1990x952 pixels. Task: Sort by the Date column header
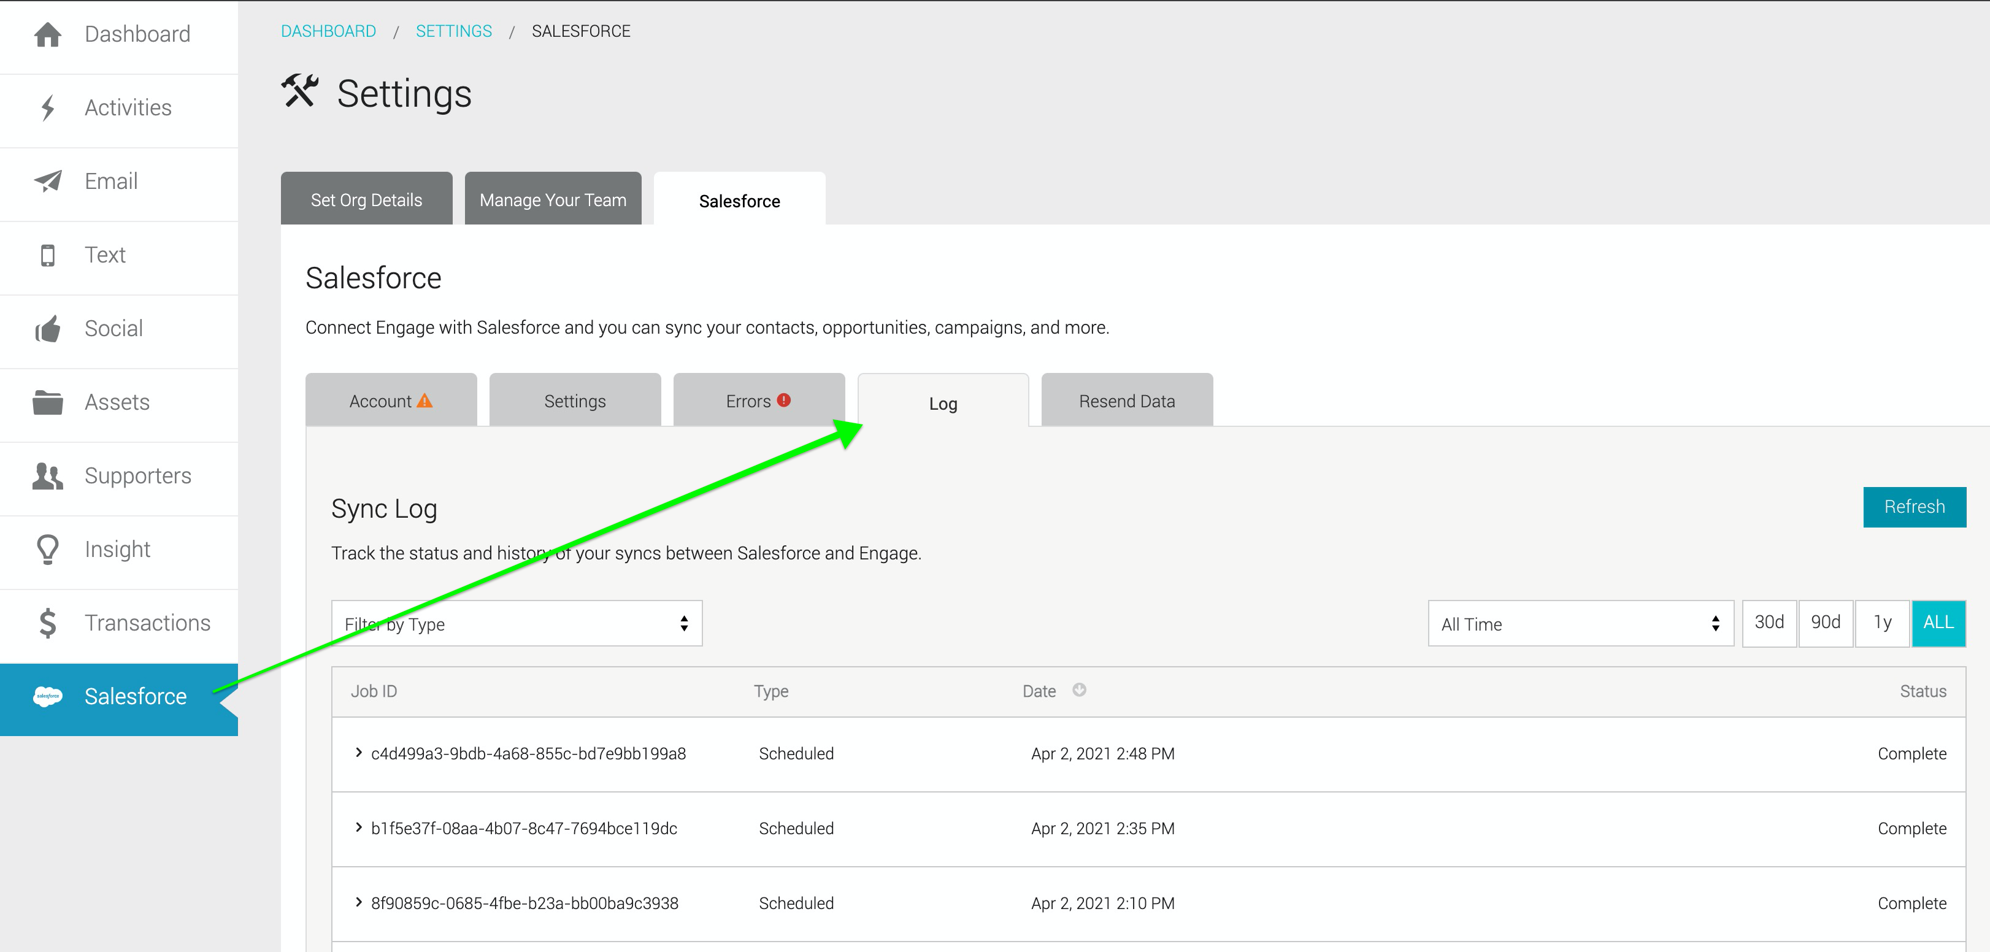[1039, 691]
